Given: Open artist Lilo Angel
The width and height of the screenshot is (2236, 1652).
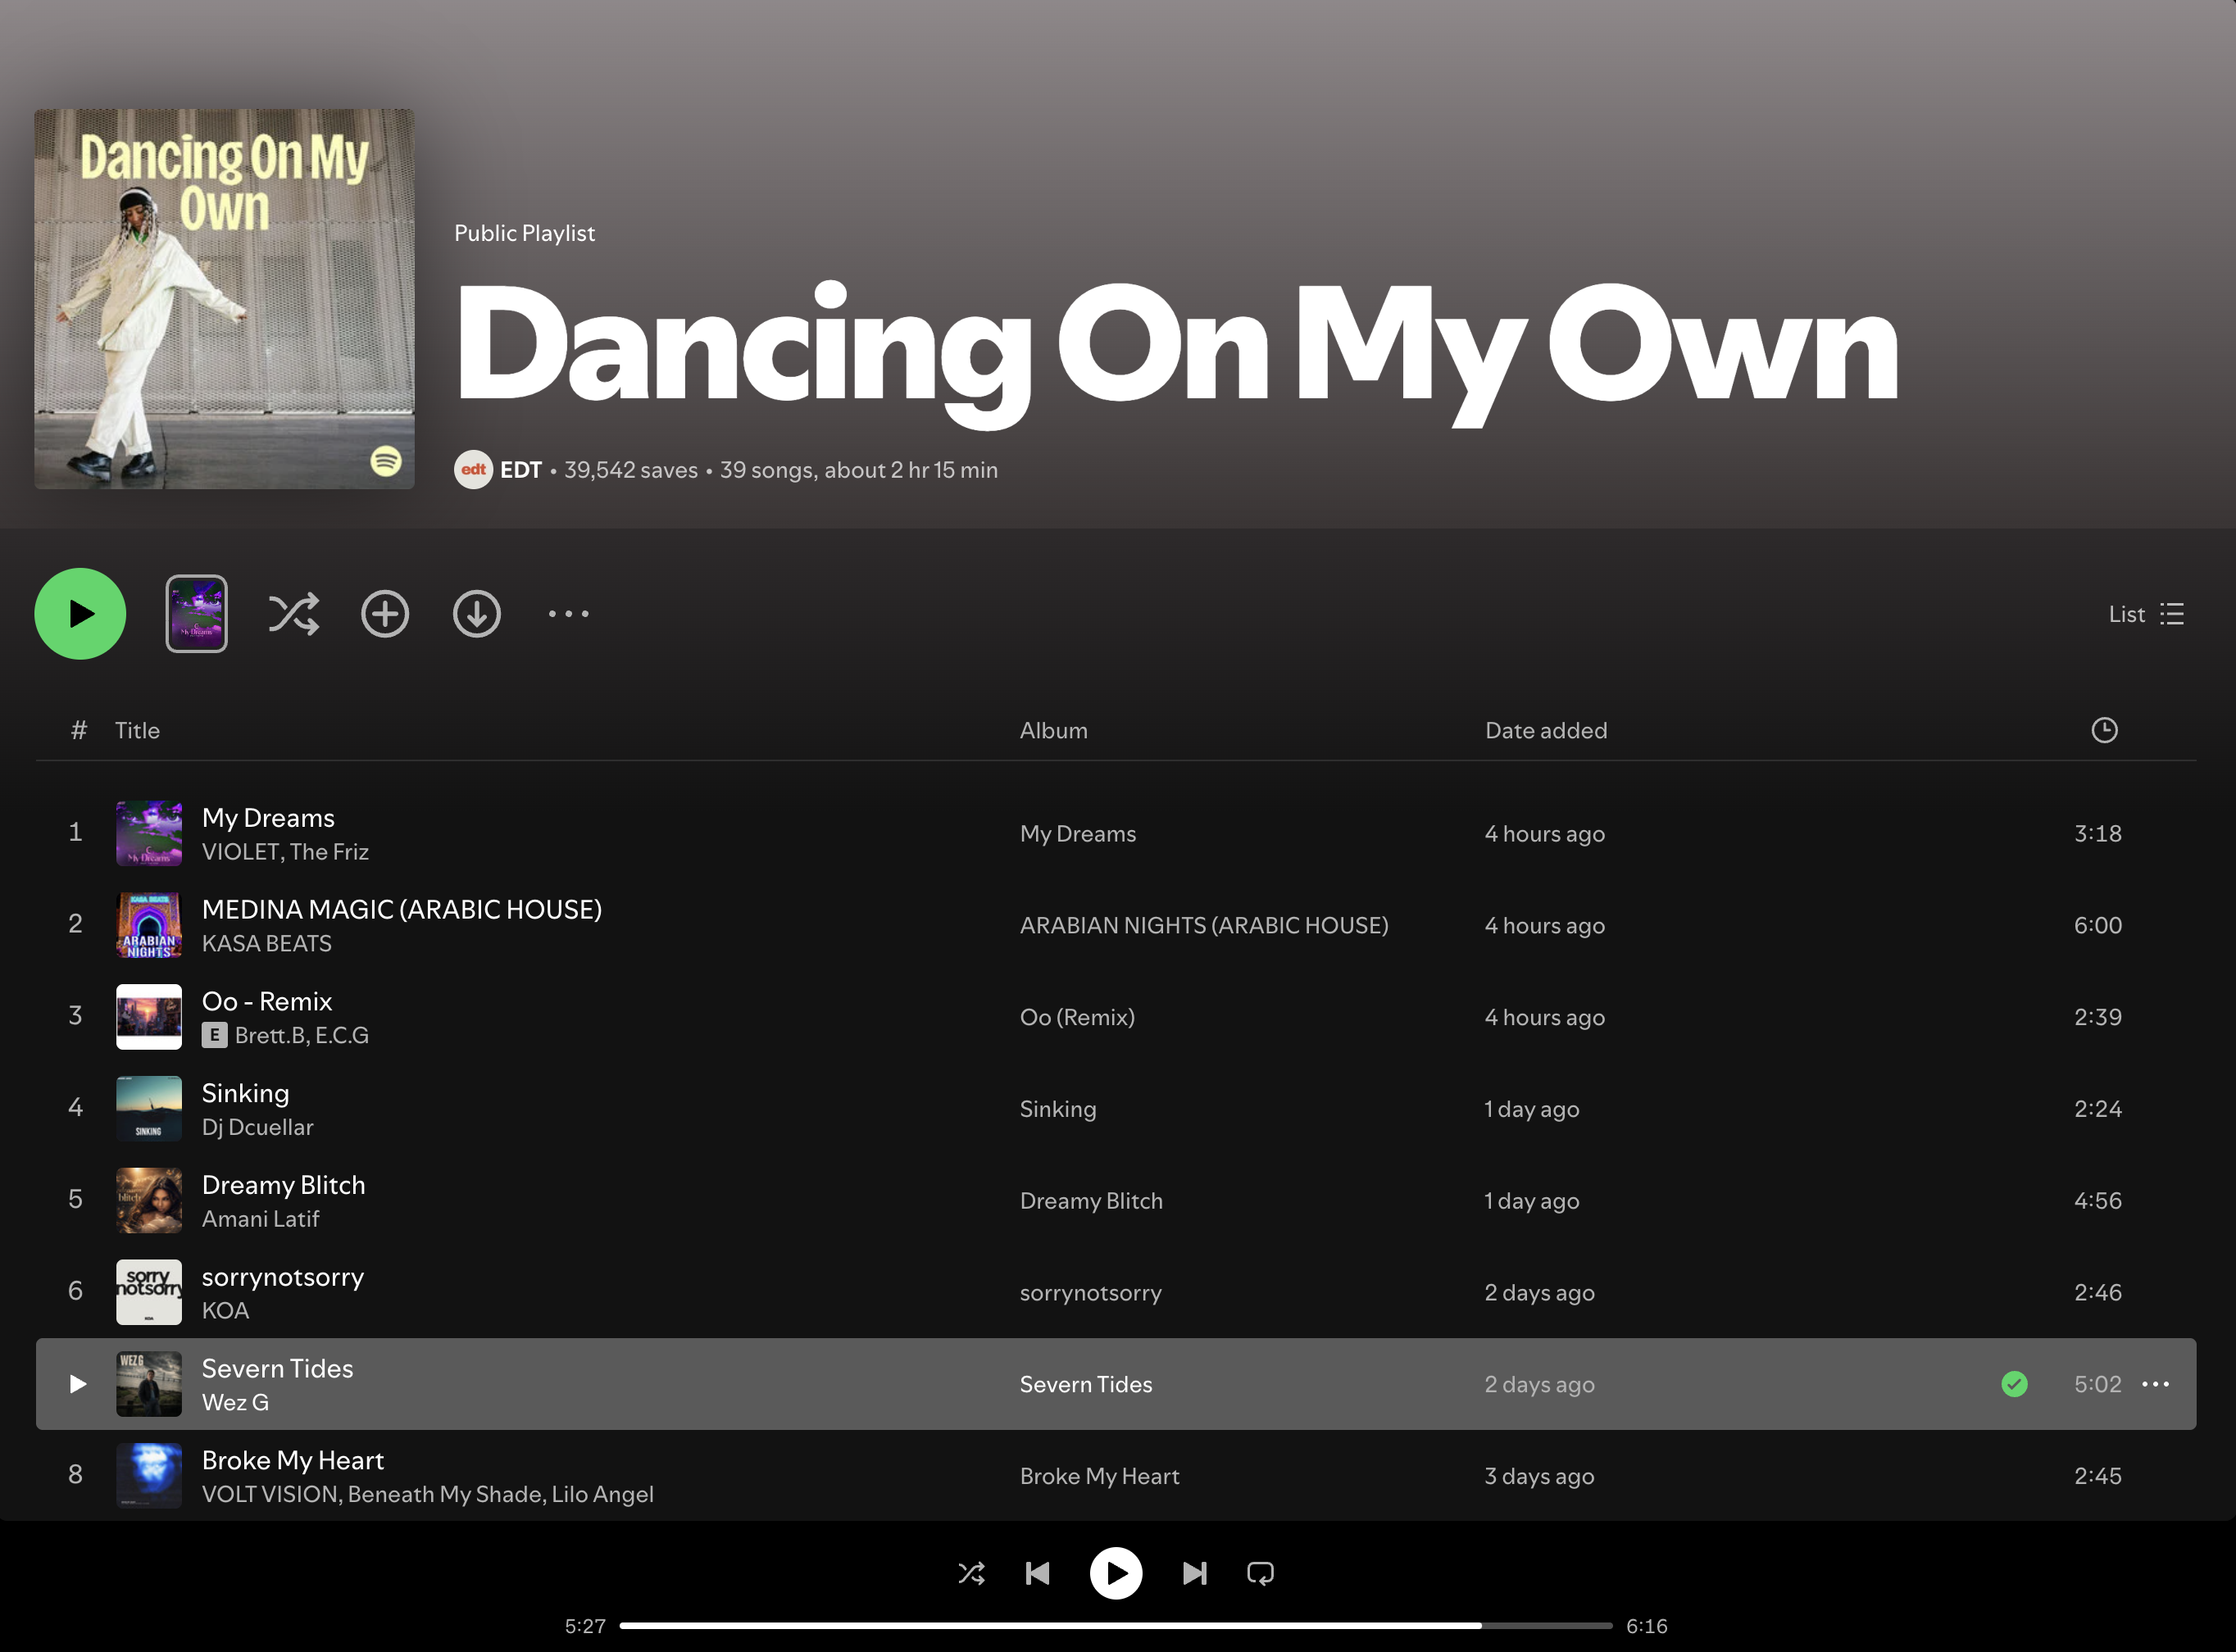Looking at the screenshot, I should (x=603, y=1494).
